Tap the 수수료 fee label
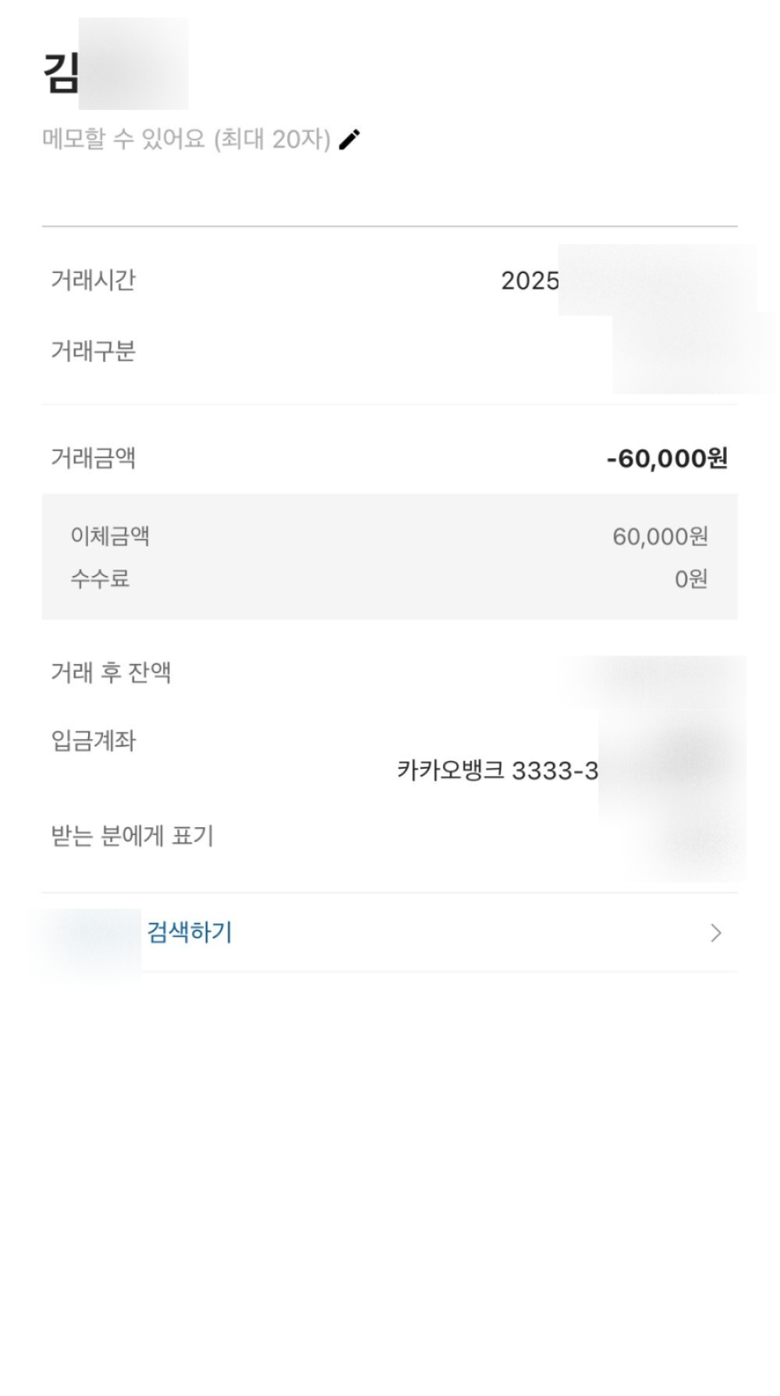The image size is (780, 1396). 100,579
